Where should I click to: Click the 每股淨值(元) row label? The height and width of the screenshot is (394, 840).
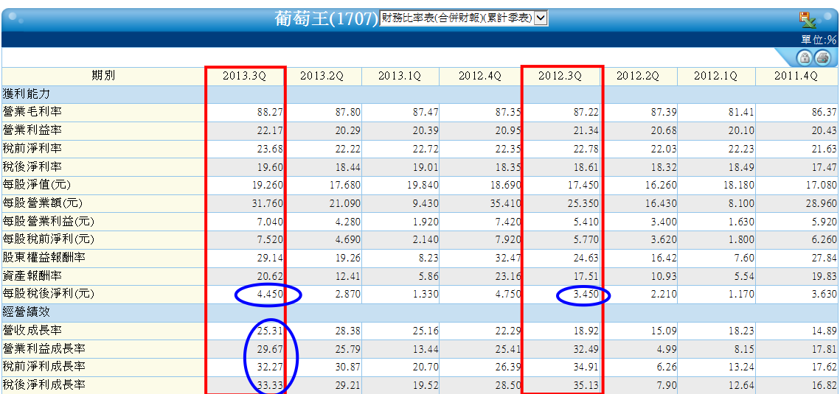pos(37,185)
